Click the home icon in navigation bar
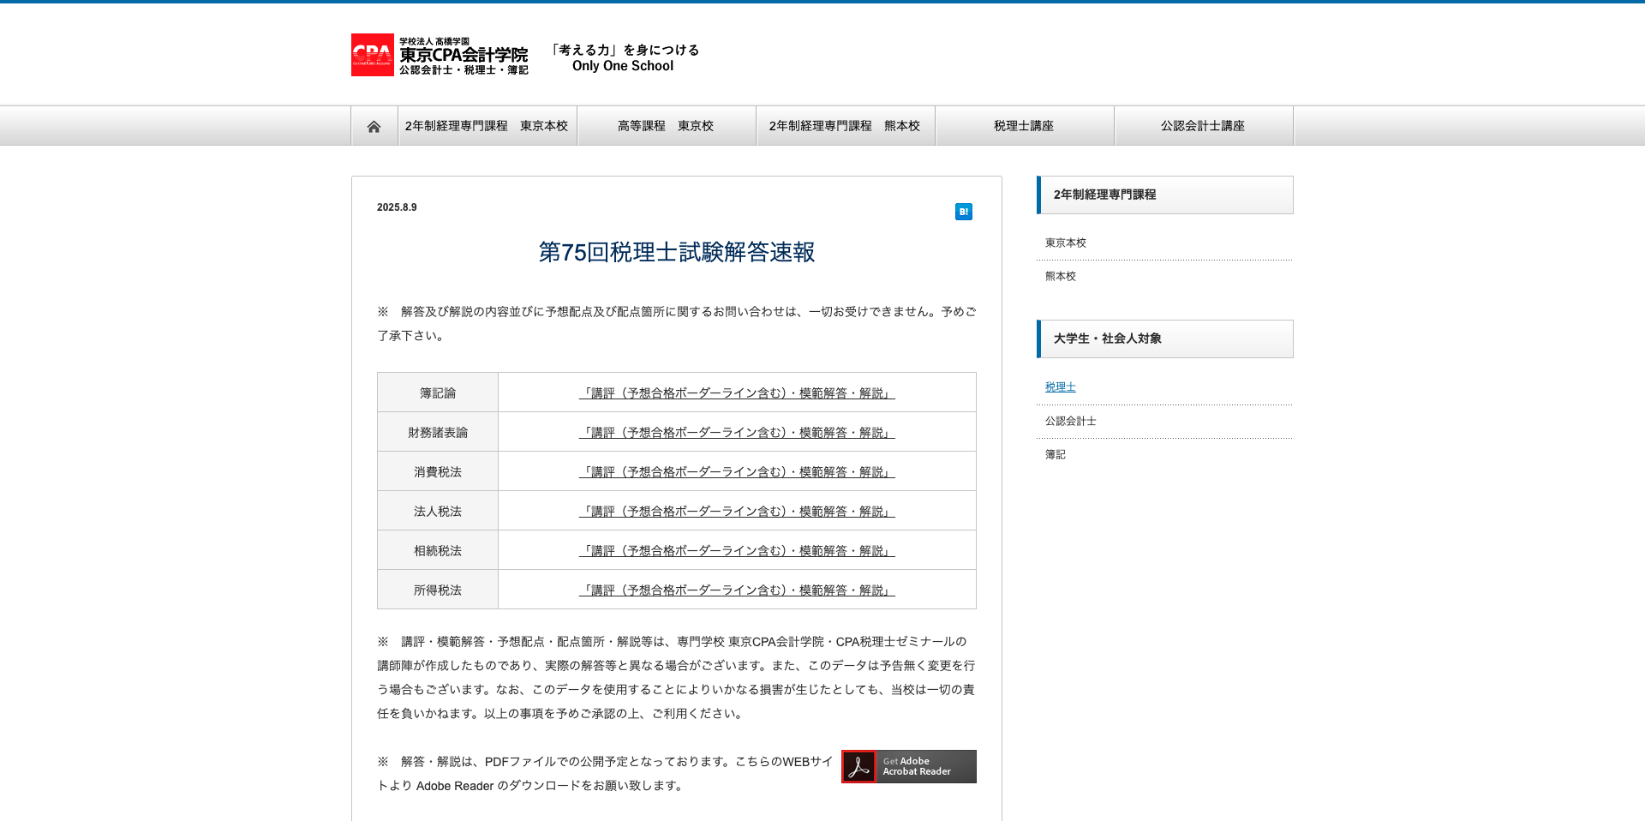This screenshot has height=821, width=1645. [374, 126]
